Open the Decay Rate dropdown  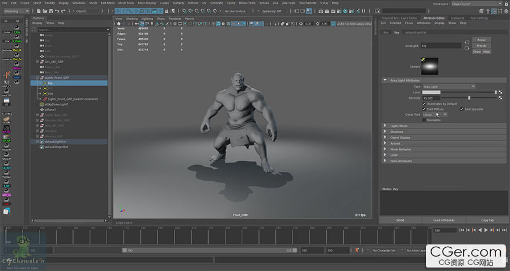click(435, 115)
